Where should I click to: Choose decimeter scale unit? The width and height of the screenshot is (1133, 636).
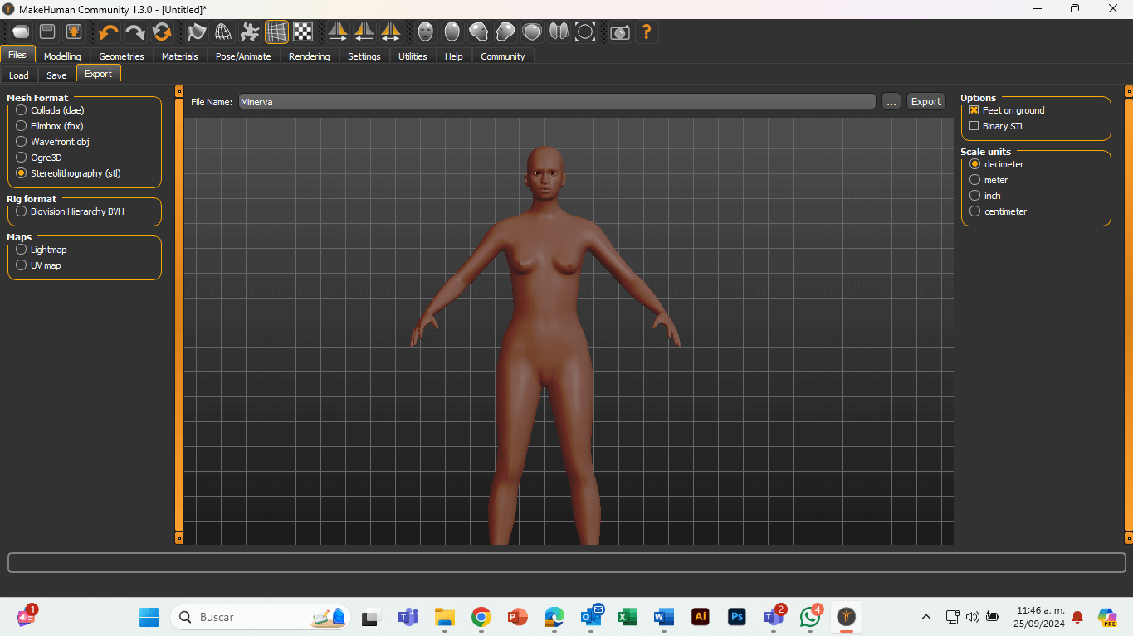point(975,164)
